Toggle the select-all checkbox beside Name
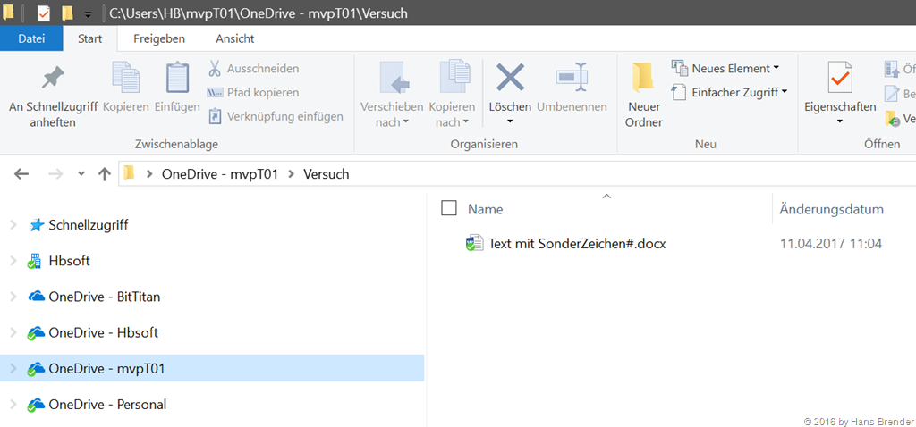 point(449,209)
